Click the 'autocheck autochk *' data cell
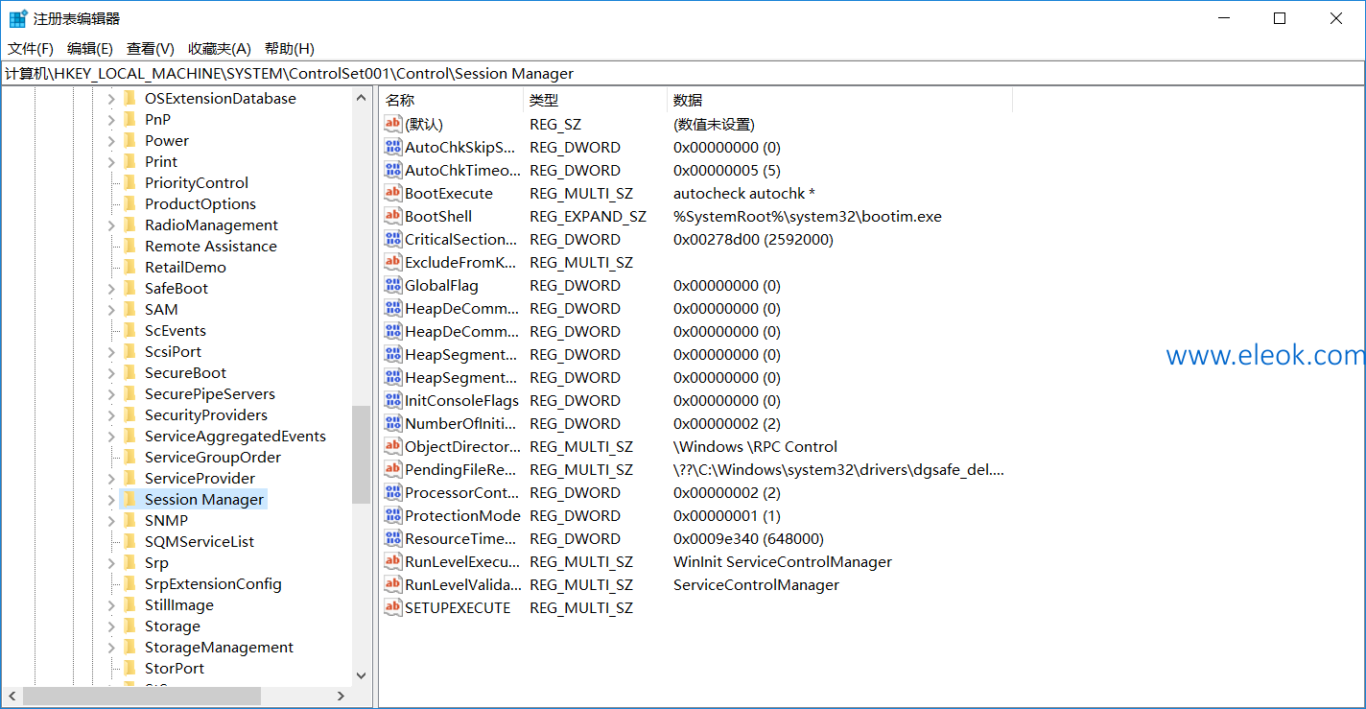The width and height of the screenshot is (1366, 709). (744, 193)
